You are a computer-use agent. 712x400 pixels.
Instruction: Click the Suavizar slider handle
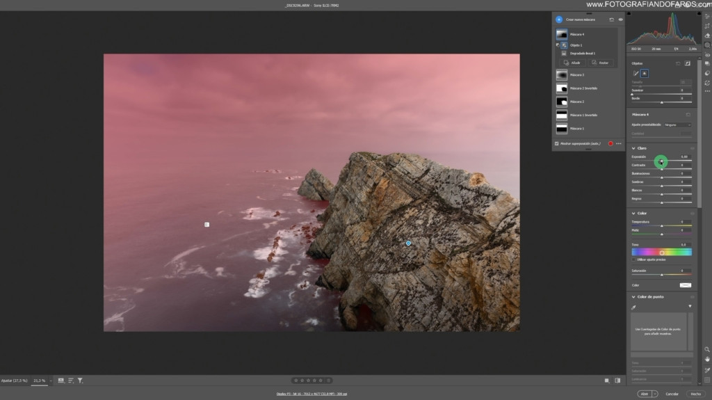[x=632, y=94]
